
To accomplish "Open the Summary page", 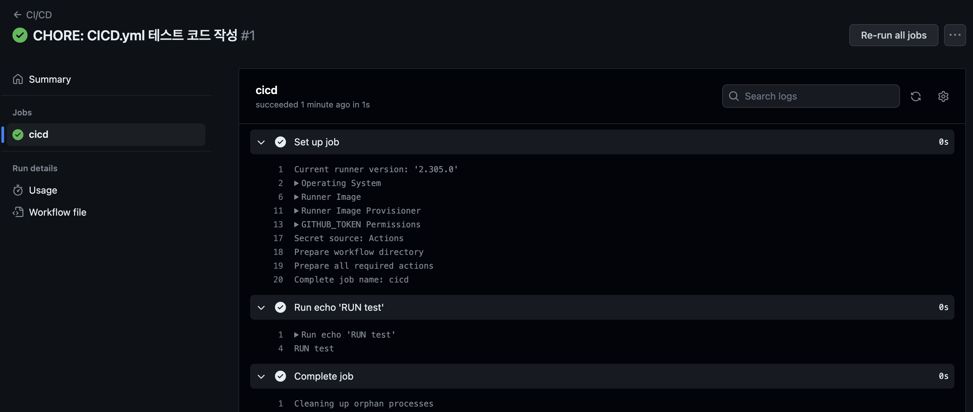I will click(50, 79).
